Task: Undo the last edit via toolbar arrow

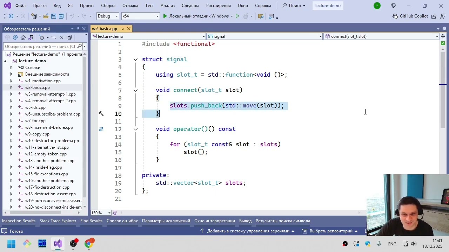Action: [x=72, y=16]
